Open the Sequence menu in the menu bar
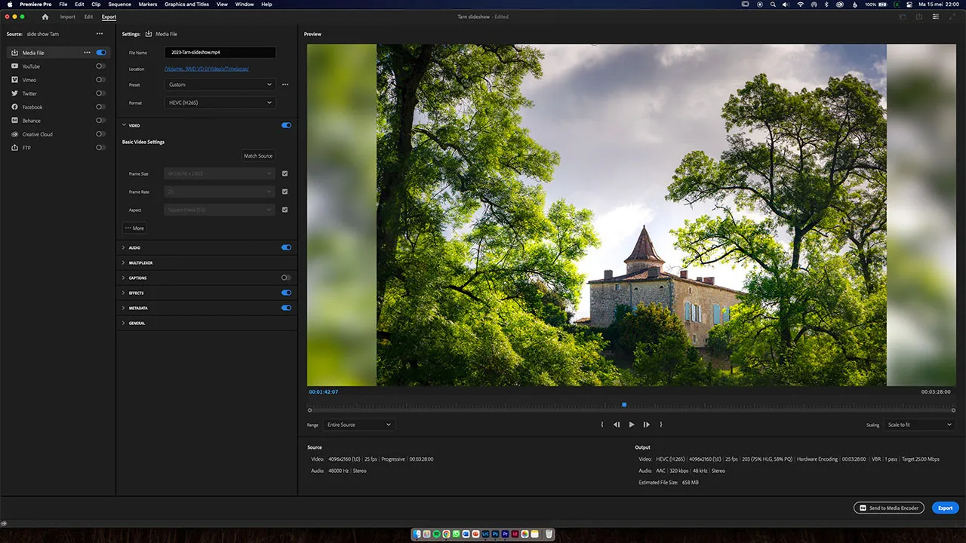966x543 pixels. pos(121,5)
